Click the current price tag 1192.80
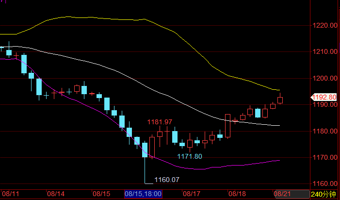The width and height of the screenshot is (340, 200). tap(324, 97)
